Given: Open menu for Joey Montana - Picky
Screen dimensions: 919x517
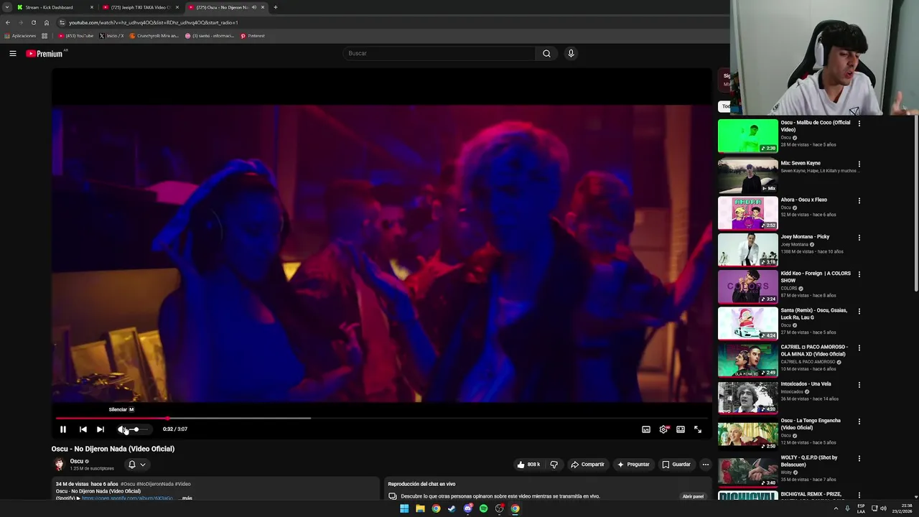Looking at the screenshot, I should pyautogui.click(x=859, y=238).
